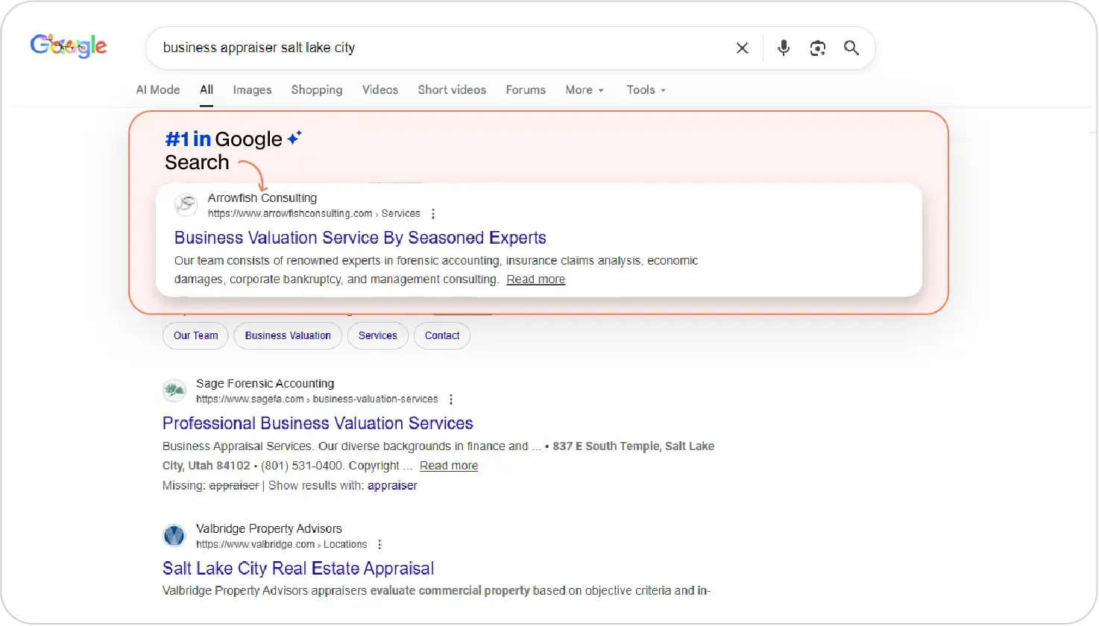The image size is (1099, 626).
Task: Expand the More search filters dropdown
Action: pyautogui.click(x=585, y=90)
